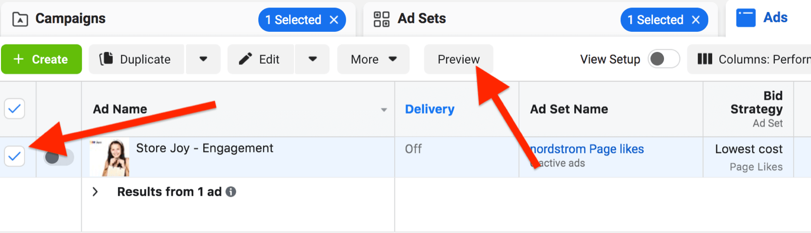Turn on the View Setup switch
The height and width of the screenshot is (233, 811).
[663, 59]
